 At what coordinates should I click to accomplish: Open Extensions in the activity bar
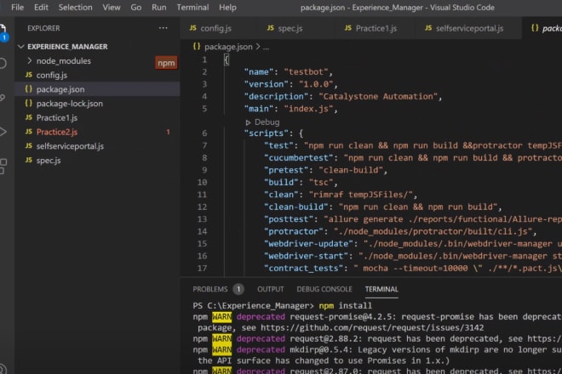[x=3, y=166]
